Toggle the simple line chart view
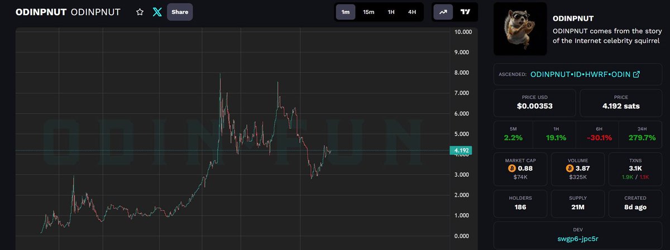 [443, 12]
